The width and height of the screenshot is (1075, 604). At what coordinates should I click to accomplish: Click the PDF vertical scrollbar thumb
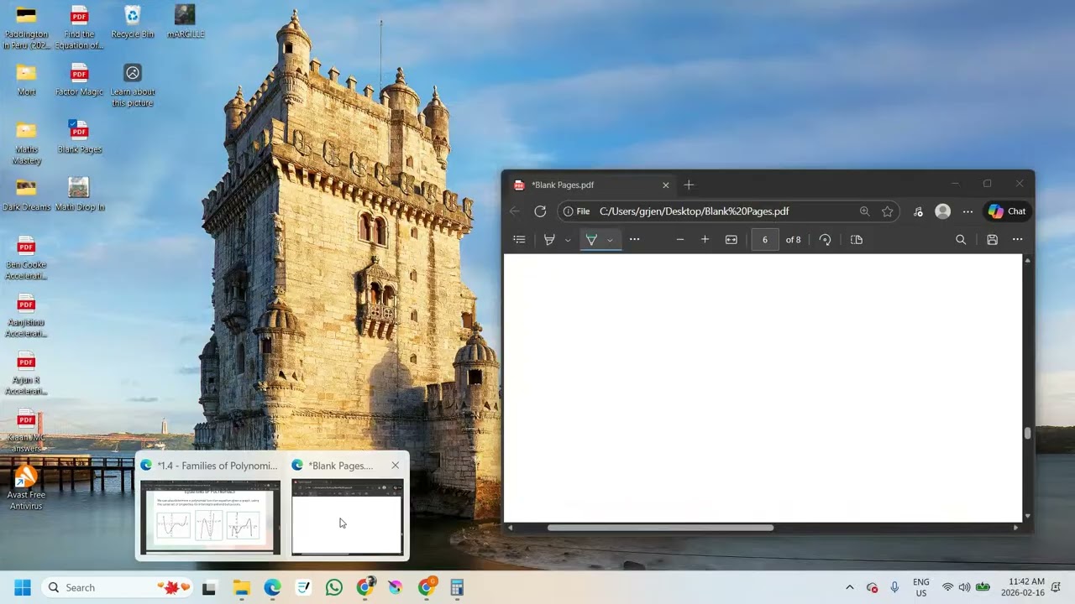[1027, 433]
